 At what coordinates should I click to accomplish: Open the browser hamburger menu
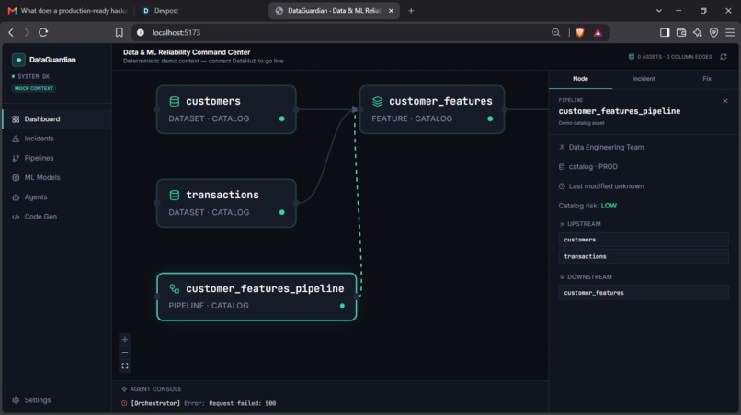point(730,32)
